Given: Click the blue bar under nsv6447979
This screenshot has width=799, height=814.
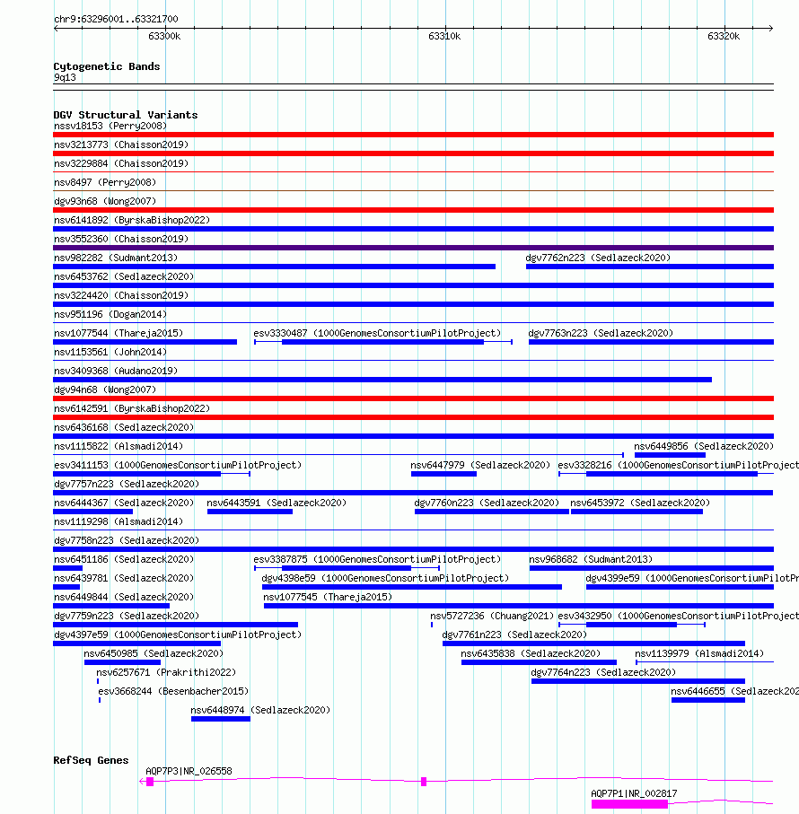Looking at the screenshot, I should click(x=443, y=474).
